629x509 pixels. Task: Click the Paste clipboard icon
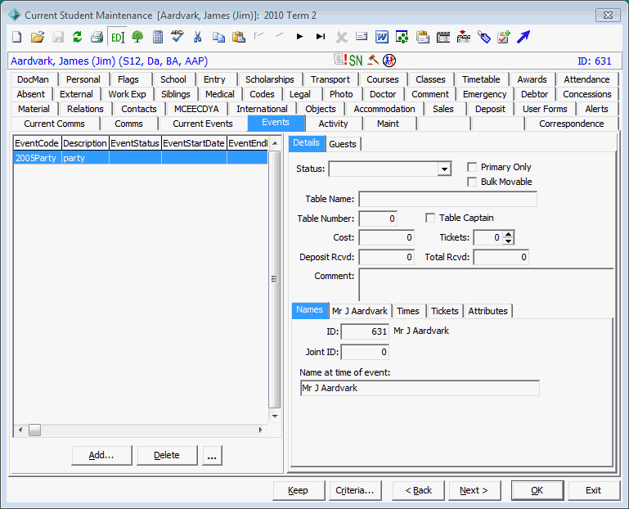click(239, 37)
